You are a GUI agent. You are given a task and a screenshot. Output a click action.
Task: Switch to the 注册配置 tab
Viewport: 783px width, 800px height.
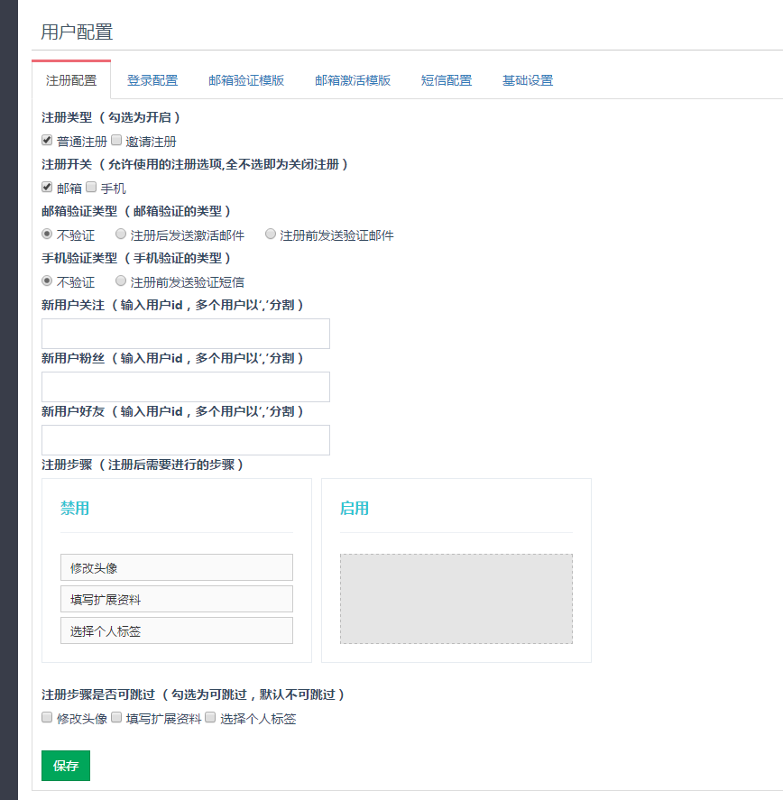pos(71,80)
